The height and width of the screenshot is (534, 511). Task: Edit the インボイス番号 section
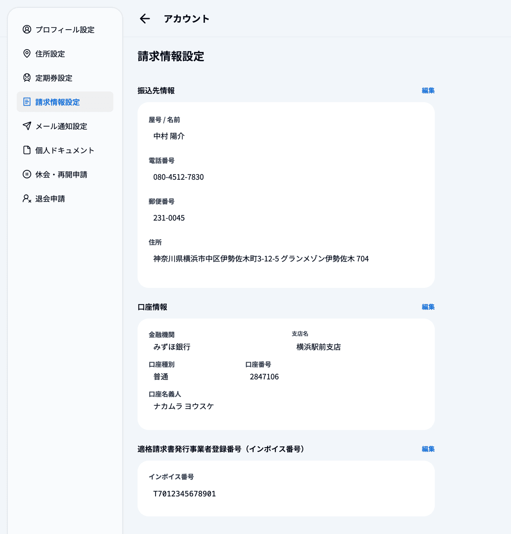pos(428,449)
